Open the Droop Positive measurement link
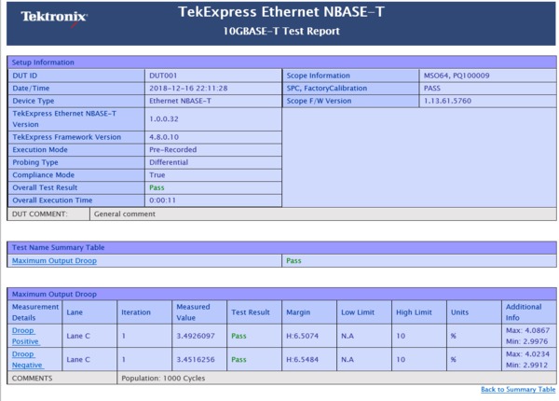The height and width of the screenshot is (401, 559). 23,335
